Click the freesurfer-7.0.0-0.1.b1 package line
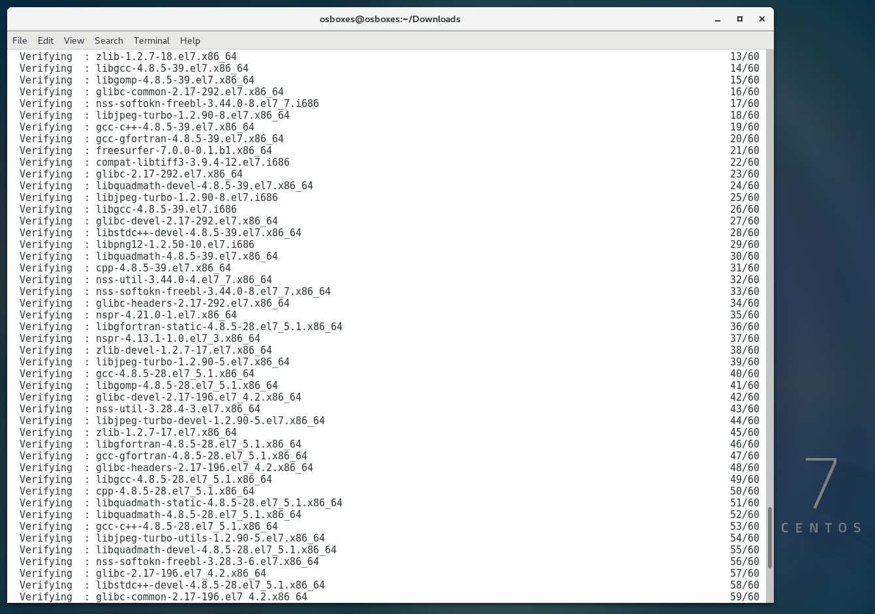The width and height of the screenshot is (875, 614). [183, 151]
